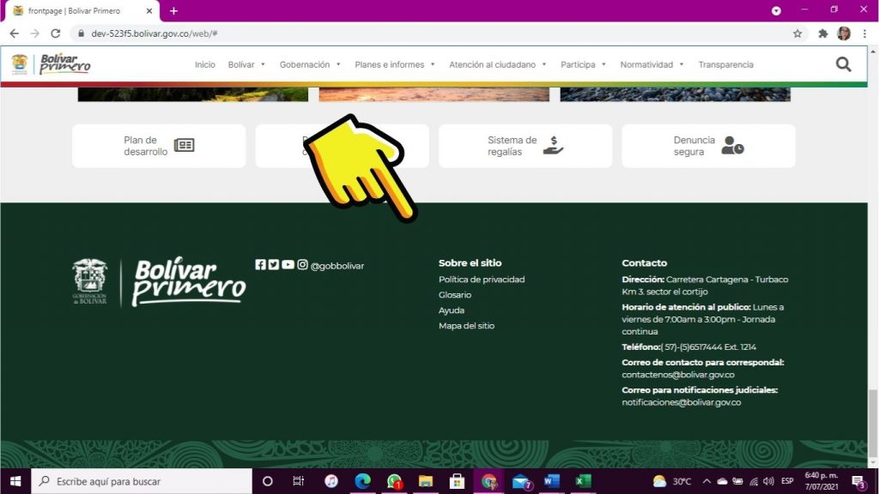
Task: Open the Ayuda footer link
Action: click(452, 310)
